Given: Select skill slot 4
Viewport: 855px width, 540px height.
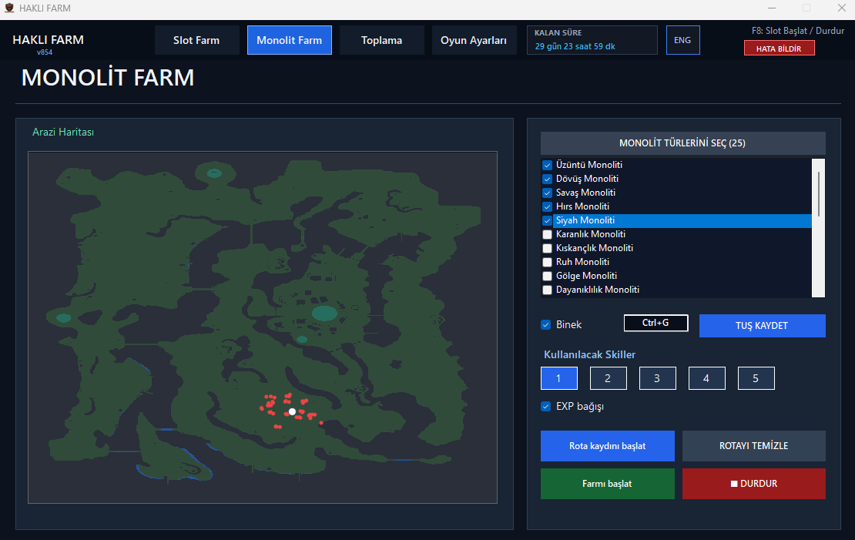Looking at the screenshot, I should point(706,378).
